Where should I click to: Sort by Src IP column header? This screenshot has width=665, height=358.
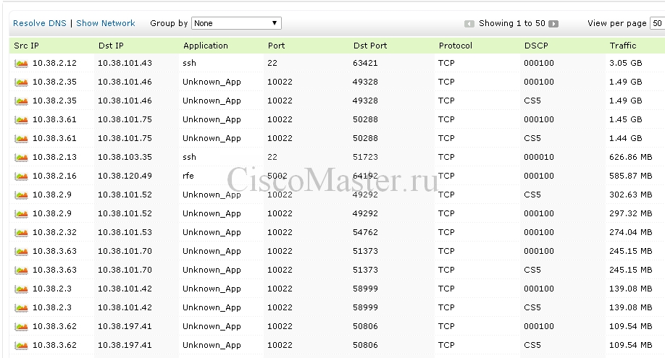[x=26, y=46]
